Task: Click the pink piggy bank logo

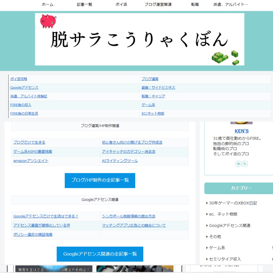Action: (48, 21)
